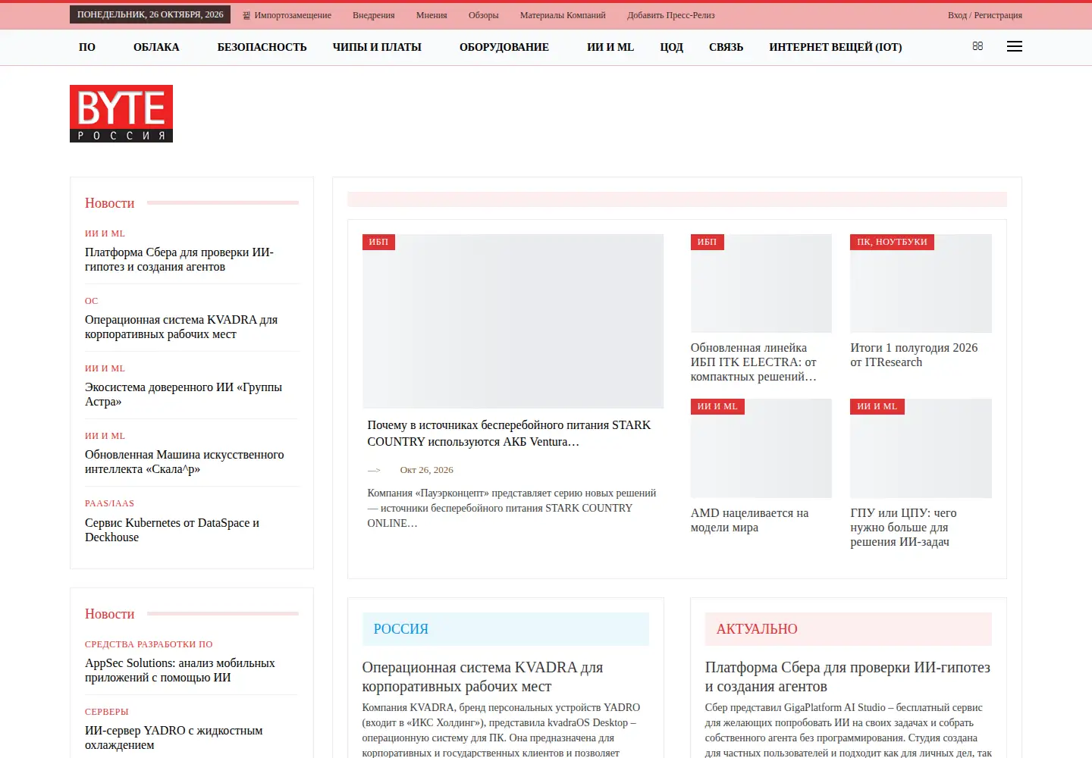This screenshot has height=758, width=1092.
Task: Open thumbnail for AMD article
Action: pyautogui.click(x=761, y=449)
